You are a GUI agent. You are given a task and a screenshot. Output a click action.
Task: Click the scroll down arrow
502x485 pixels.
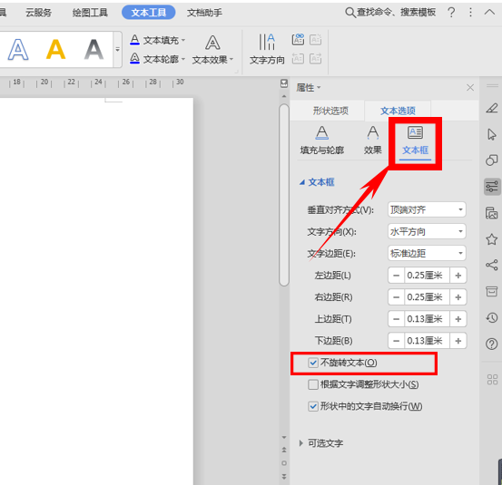(284, 437)
